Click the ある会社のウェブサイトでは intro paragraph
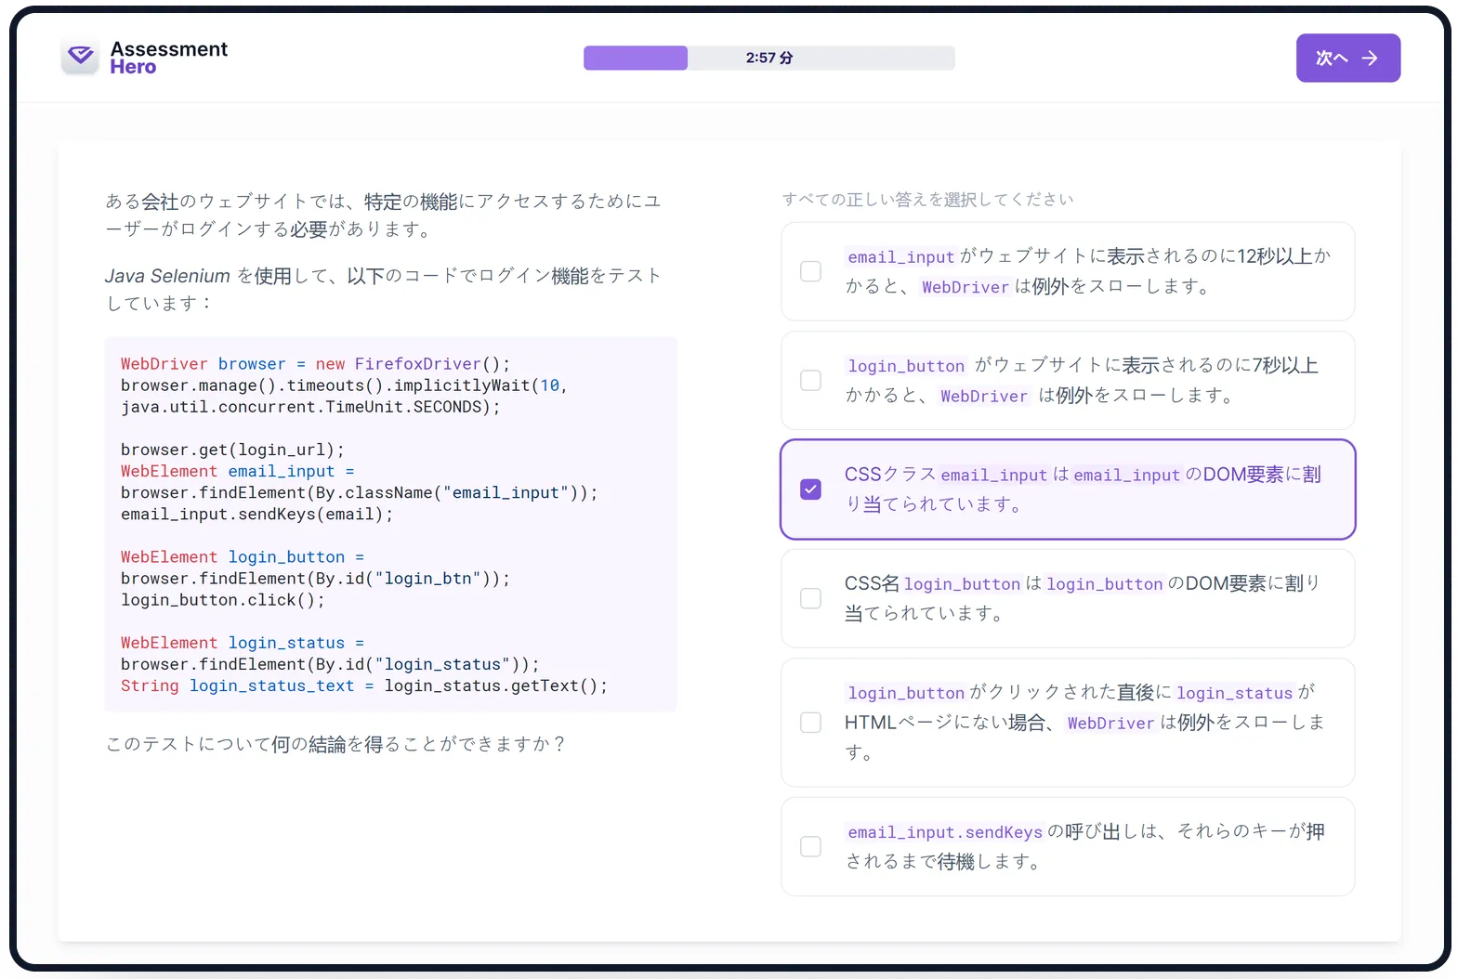The image size is (1458, 979). point(383,215)
